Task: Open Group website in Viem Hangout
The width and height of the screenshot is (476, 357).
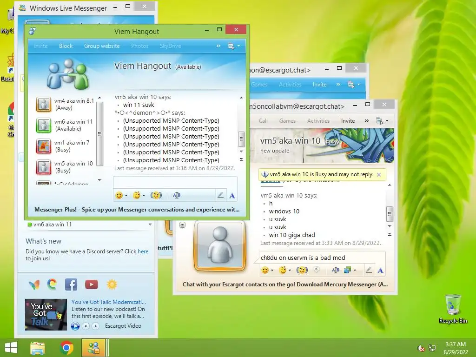Action: coord(102,46)
